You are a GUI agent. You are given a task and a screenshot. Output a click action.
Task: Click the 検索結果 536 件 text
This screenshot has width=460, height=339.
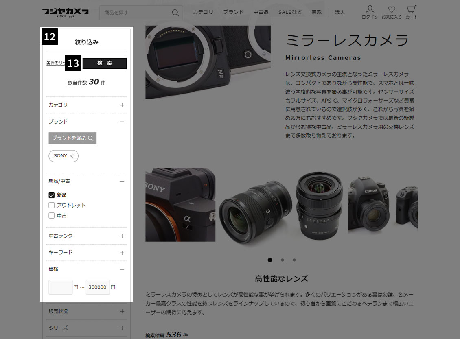[x=166, y=335]
